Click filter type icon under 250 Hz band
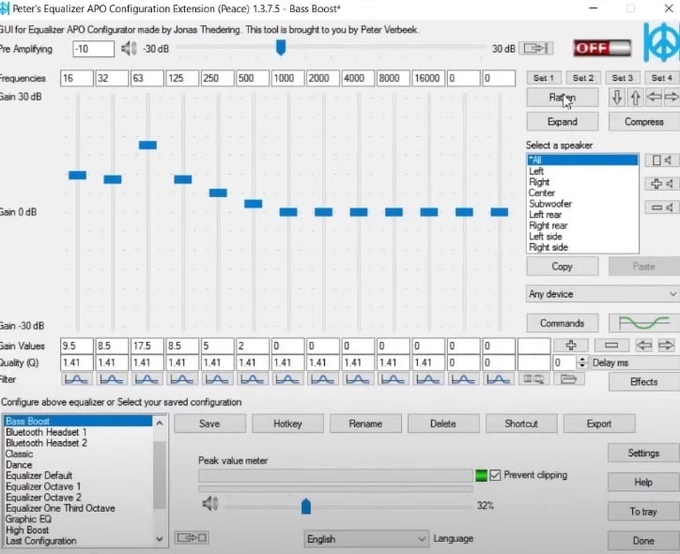680x554 pixels. (x=217, y=379)
